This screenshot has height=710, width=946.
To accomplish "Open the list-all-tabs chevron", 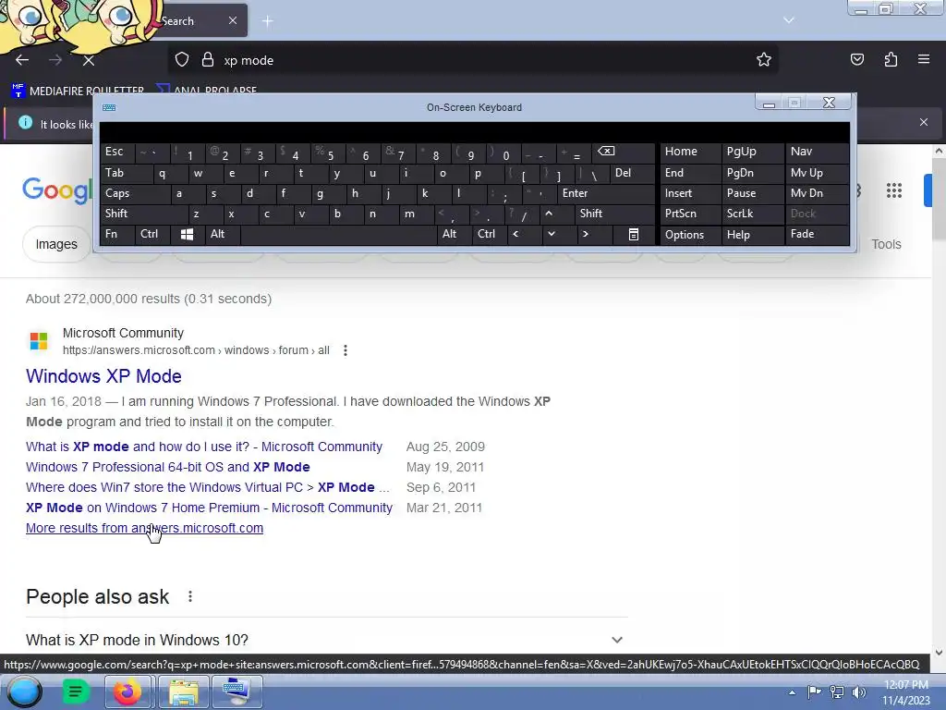I will pos(789,20).
